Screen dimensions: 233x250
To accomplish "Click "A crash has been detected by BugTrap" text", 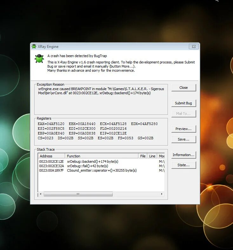I will 77,56.
